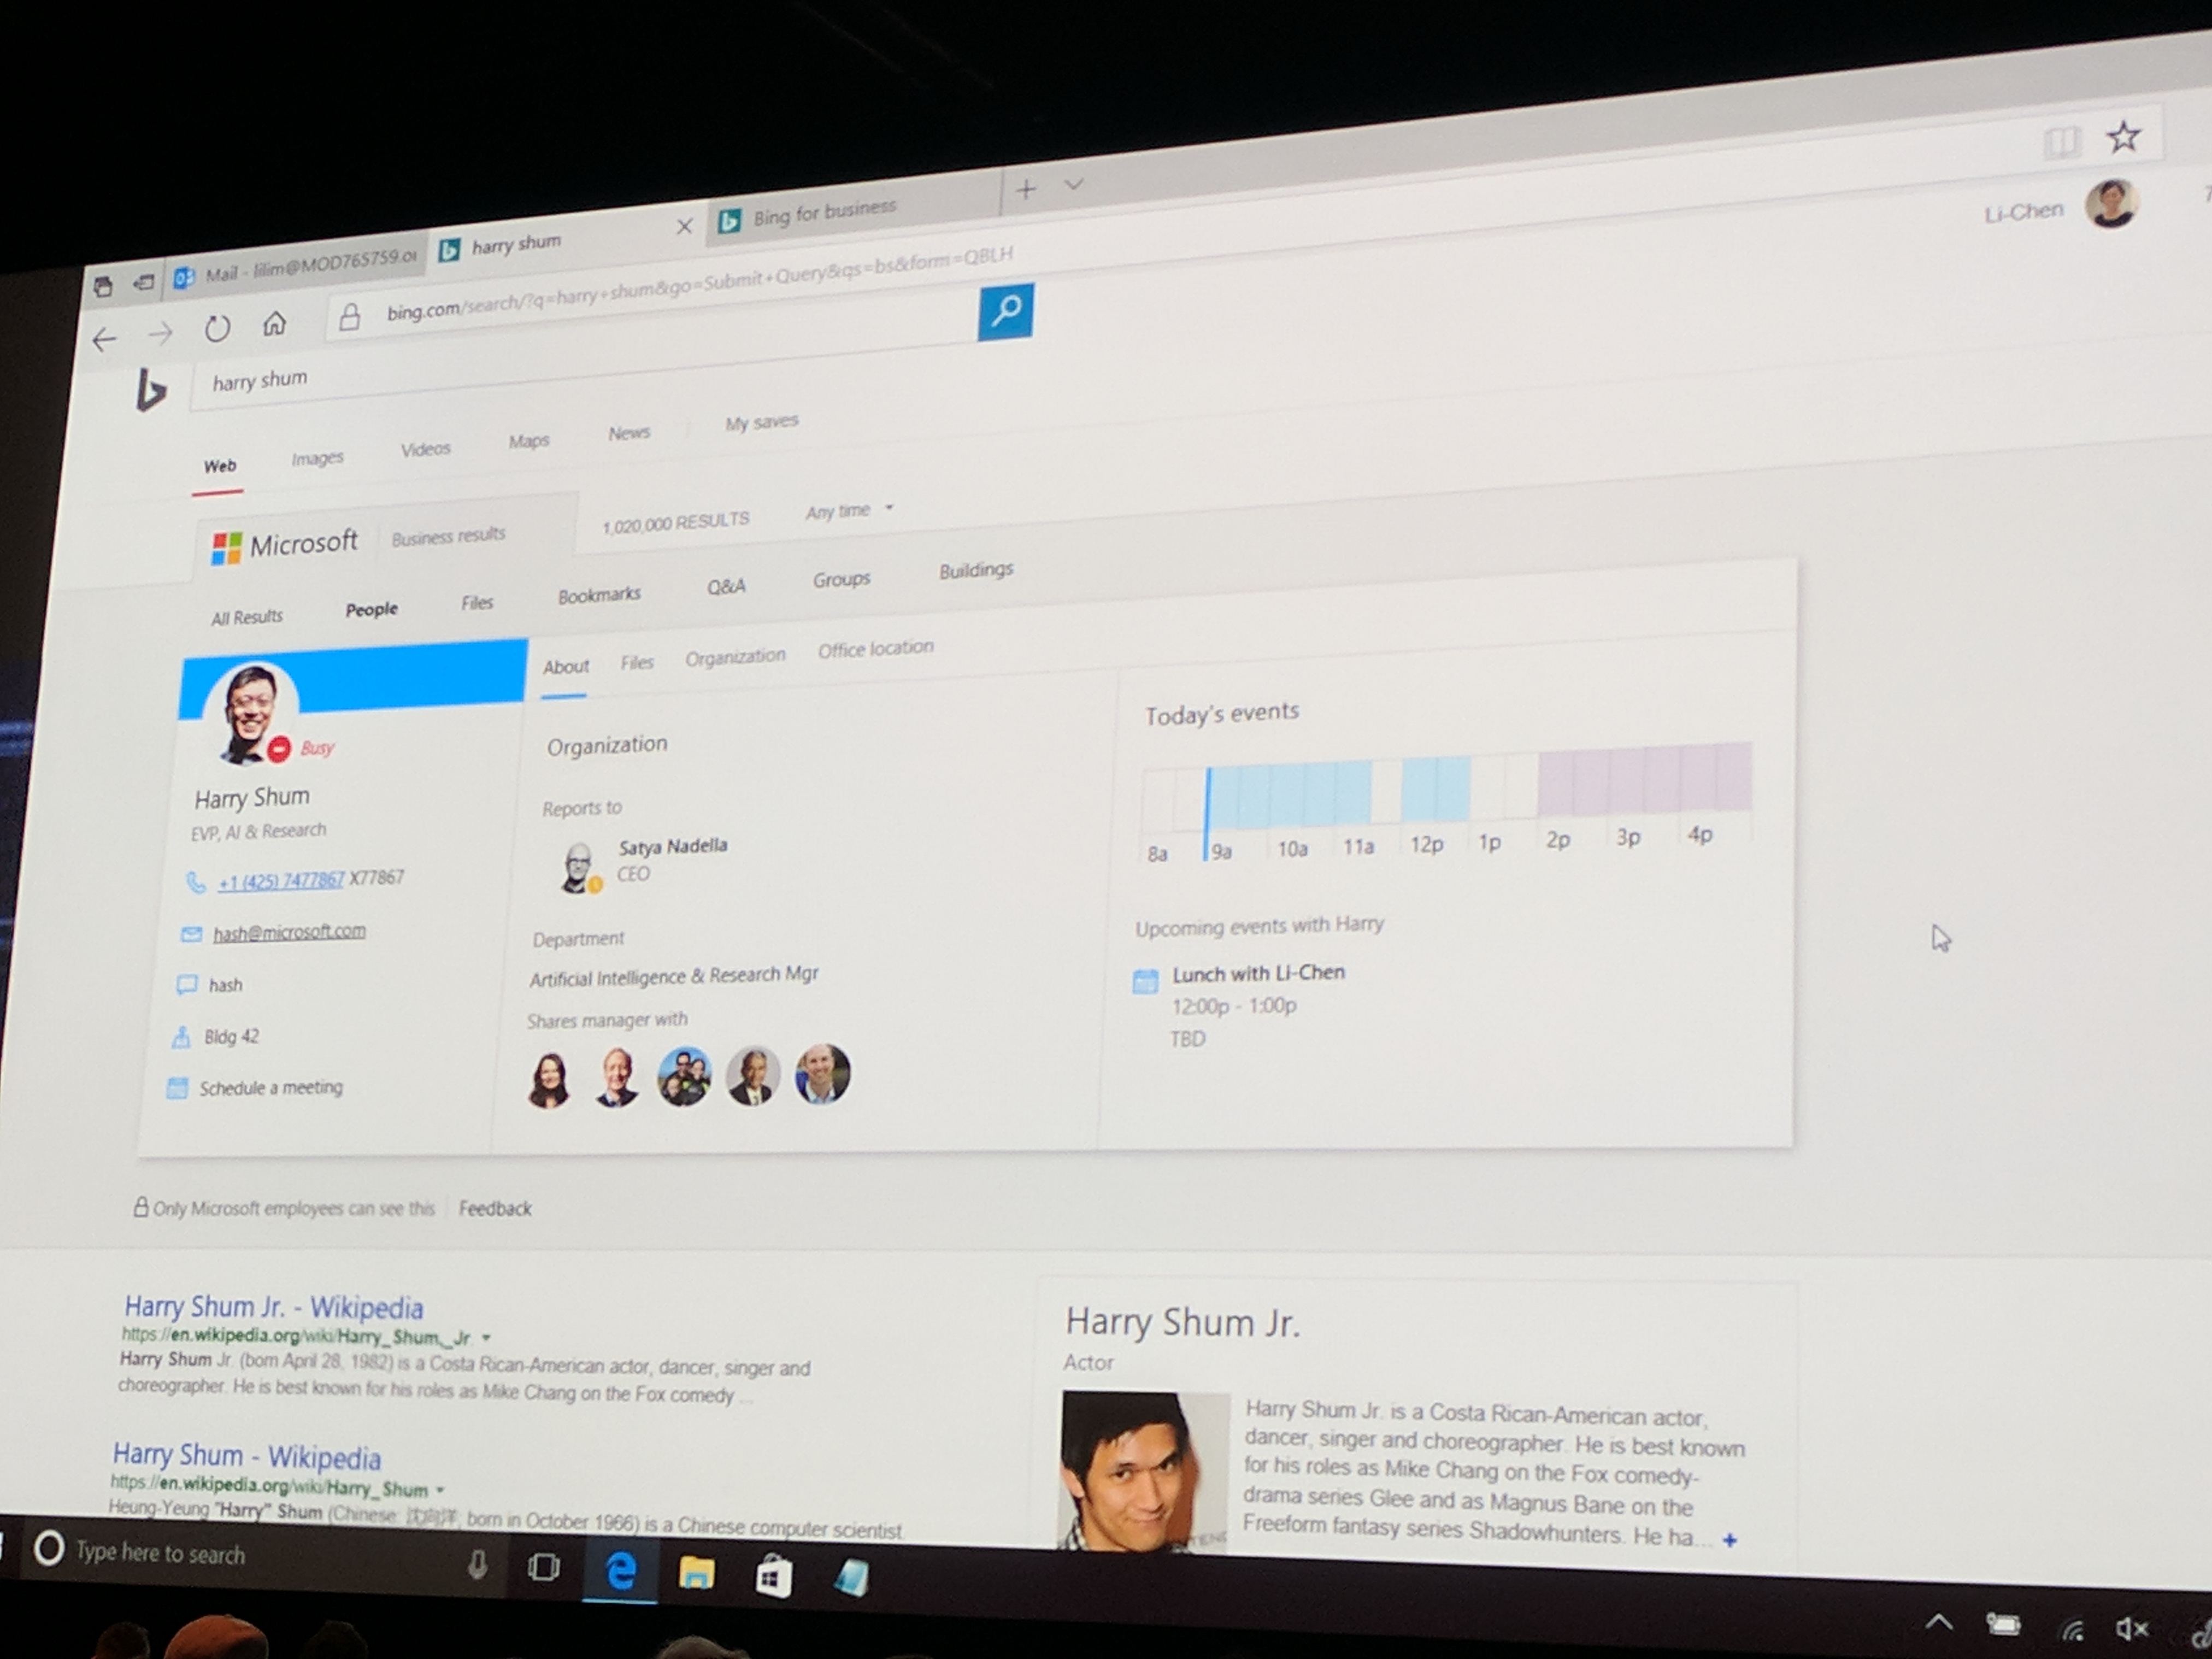Viewport: 2212px width, 1659px height.
Task: Switch to the Buildings tab
Action: click(x=975, y=570)
